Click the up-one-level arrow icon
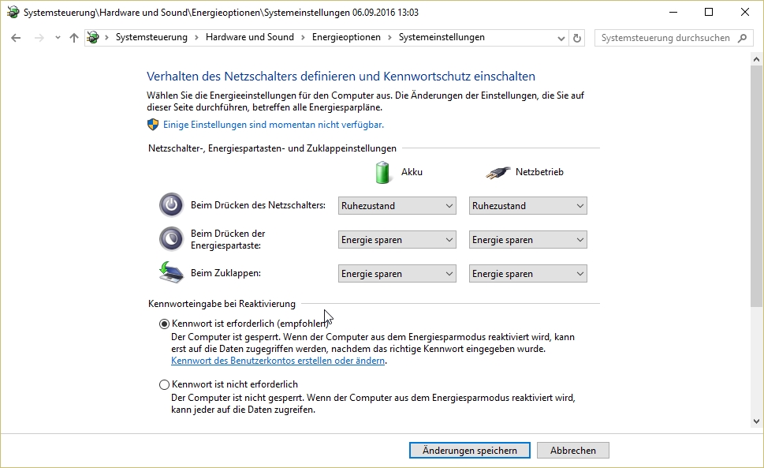764x468 pixels. 74,38
